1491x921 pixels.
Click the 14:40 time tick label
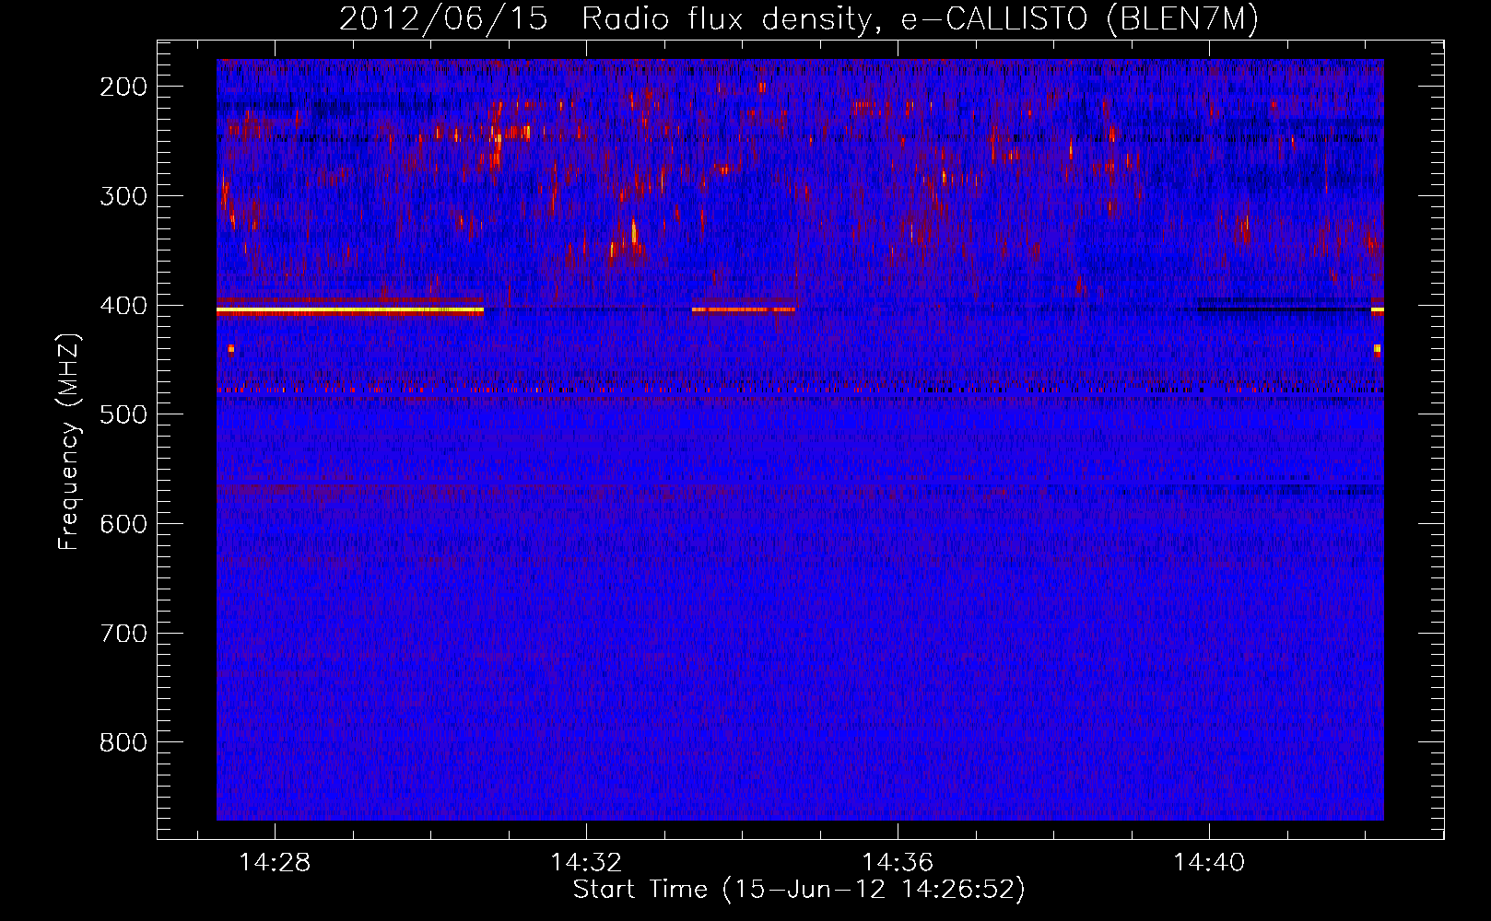(x=1209, y=863)
